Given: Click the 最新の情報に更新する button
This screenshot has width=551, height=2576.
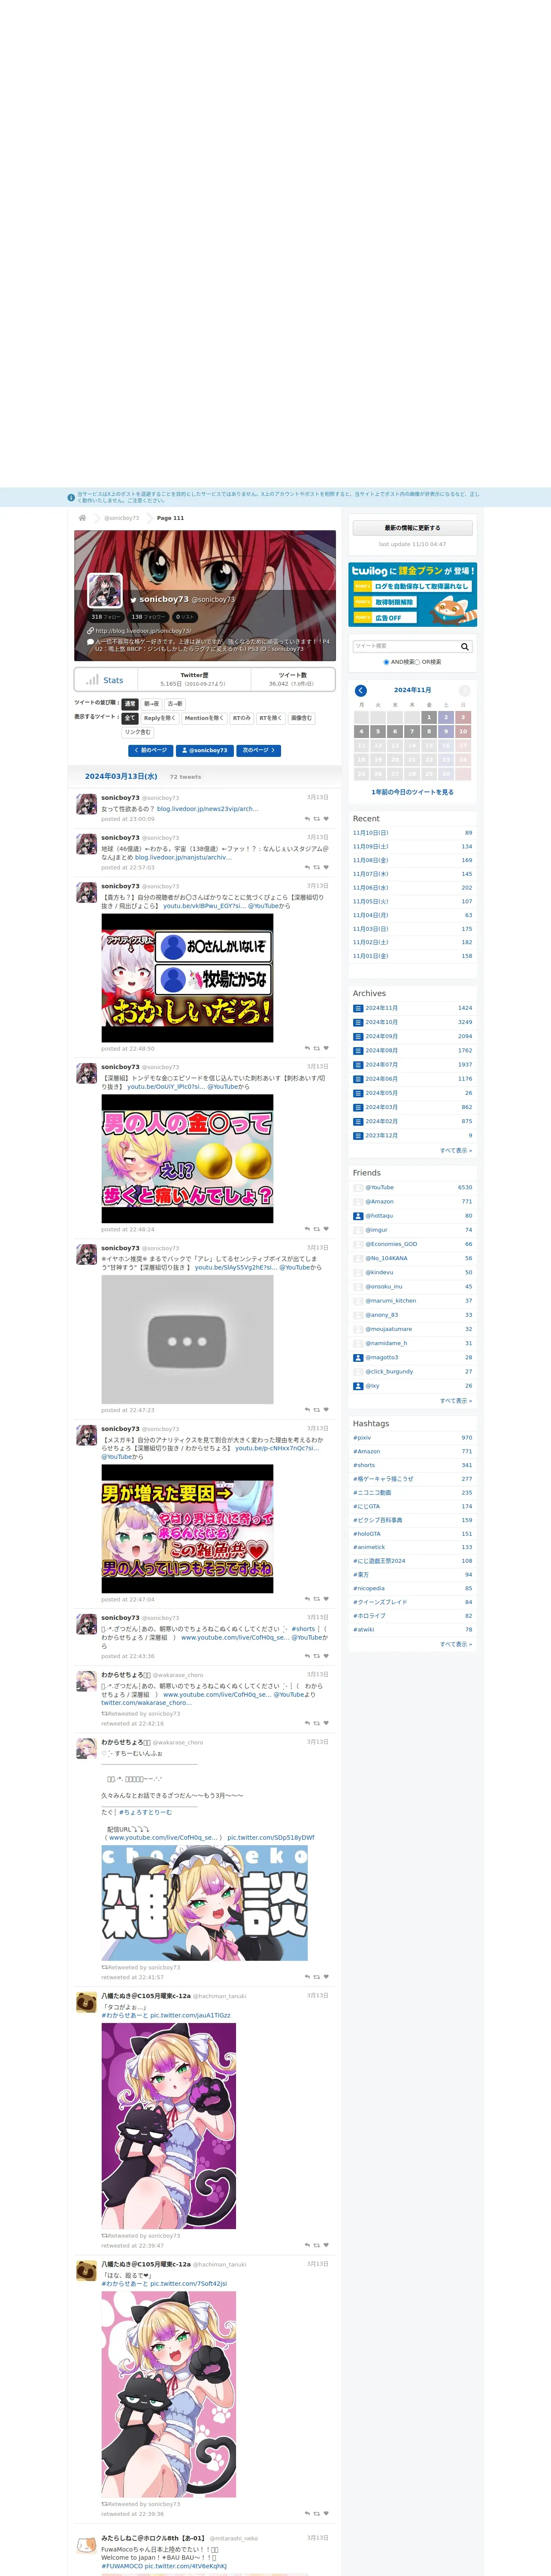Looking at the screenshot, I should pos(412,528).
